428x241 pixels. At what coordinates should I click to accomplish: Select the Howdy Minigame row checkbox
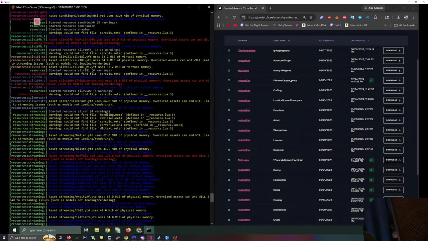[229, 71]
